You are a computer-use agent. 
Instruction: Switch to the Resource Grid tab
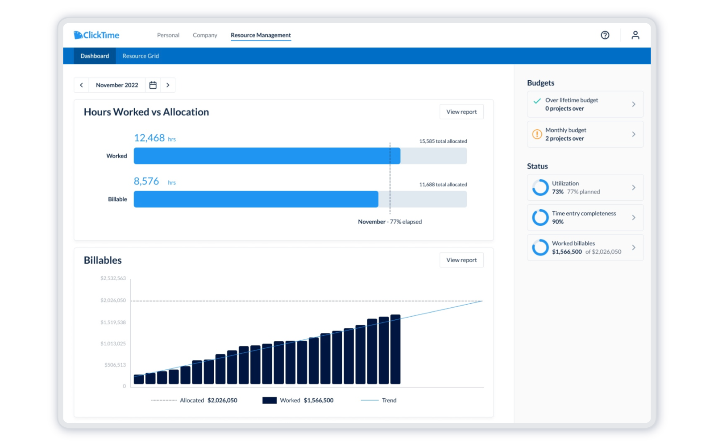141,56
